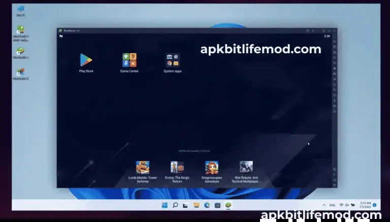This screenshot has height=222, width=390.
Task: Open Microsoft Edge from the taskbar
Action: click(207, 205)
